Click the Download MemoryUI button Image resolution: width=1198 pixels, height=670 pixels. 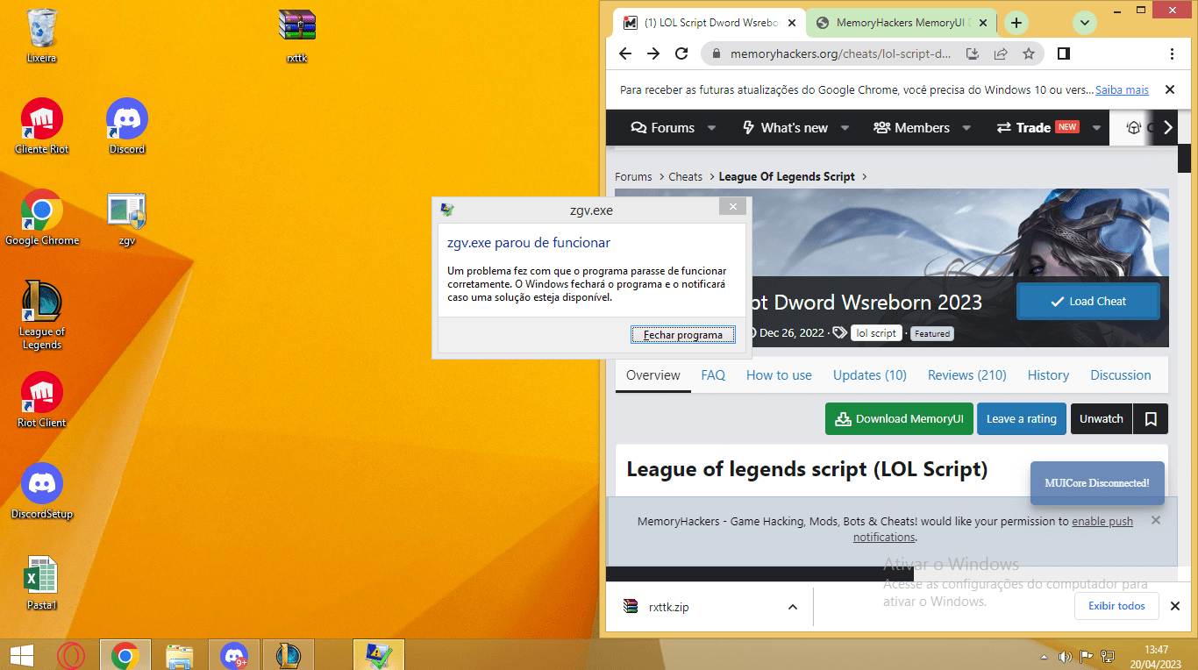click(x=899, y=419)
